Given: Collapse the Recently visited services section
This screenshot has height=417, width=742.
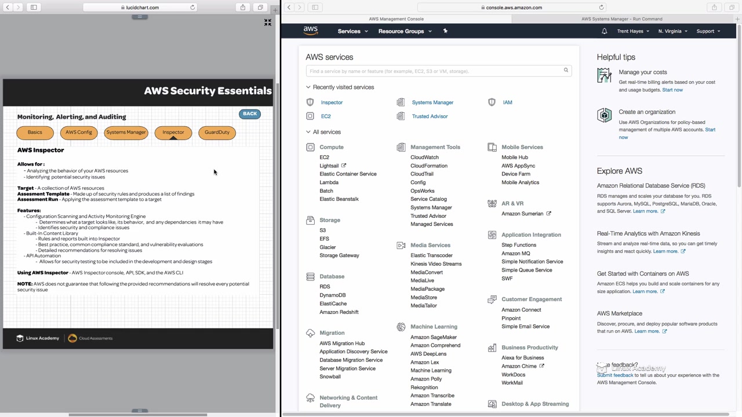Looking at the screenshot, I should pos(308,87).
